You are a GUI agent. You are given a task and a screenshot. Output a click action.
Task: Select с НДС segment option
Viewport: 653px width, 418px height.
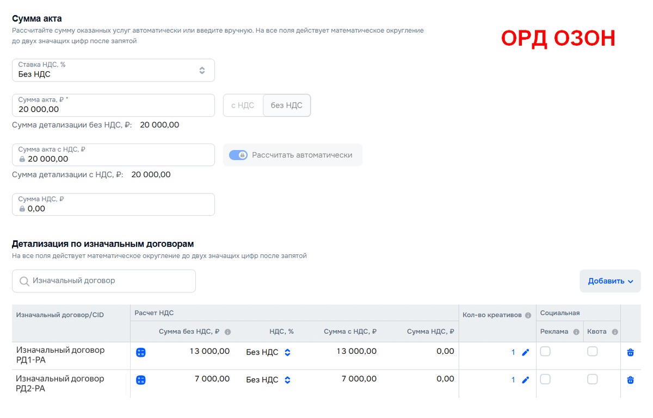coord(243,105)
